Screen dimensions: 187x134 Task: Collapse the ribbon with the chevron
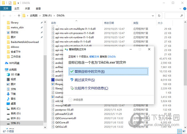(x=180, y=9)
